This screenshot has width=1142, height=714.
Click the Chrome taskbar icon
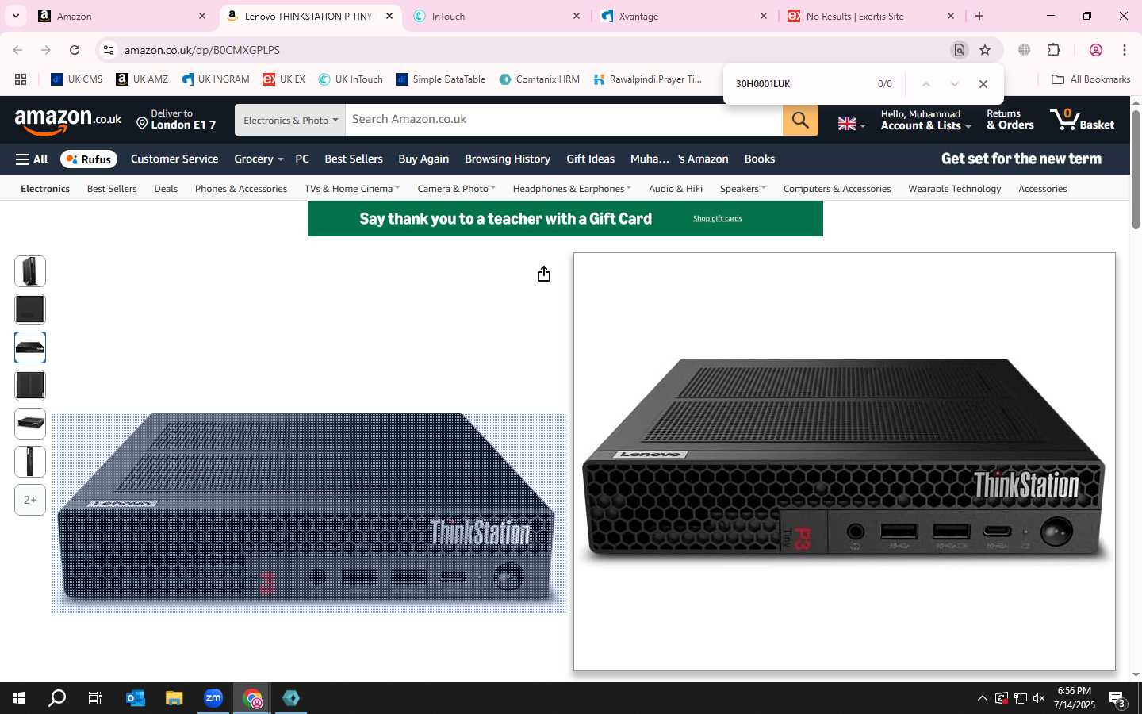coord(252,698)
